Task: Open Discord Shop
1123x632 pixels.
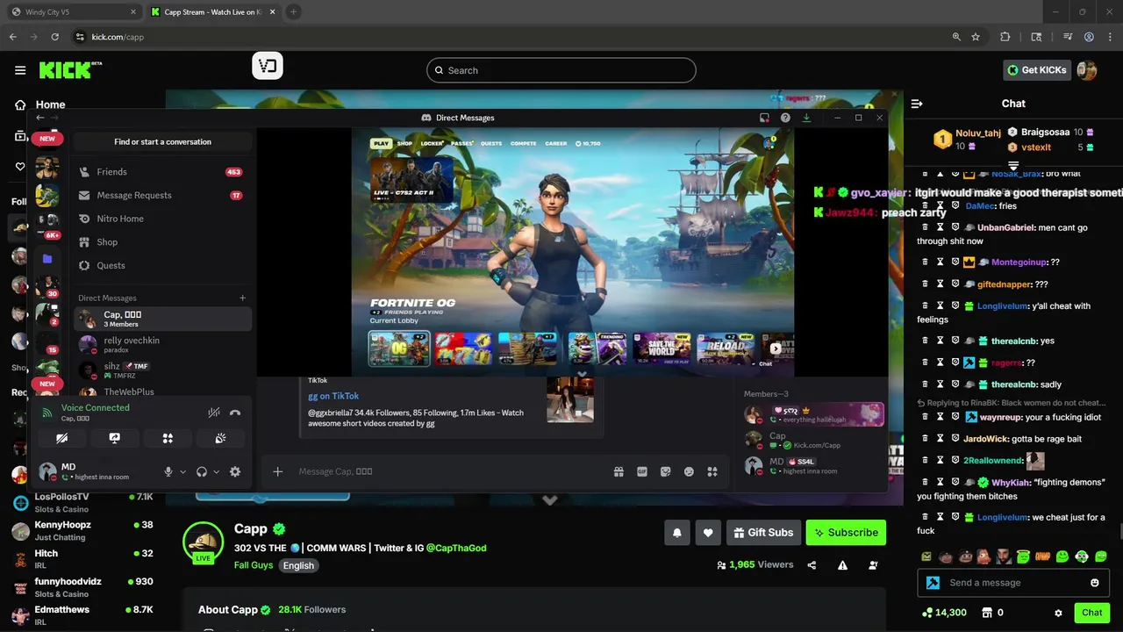Action: click(161, 241)
